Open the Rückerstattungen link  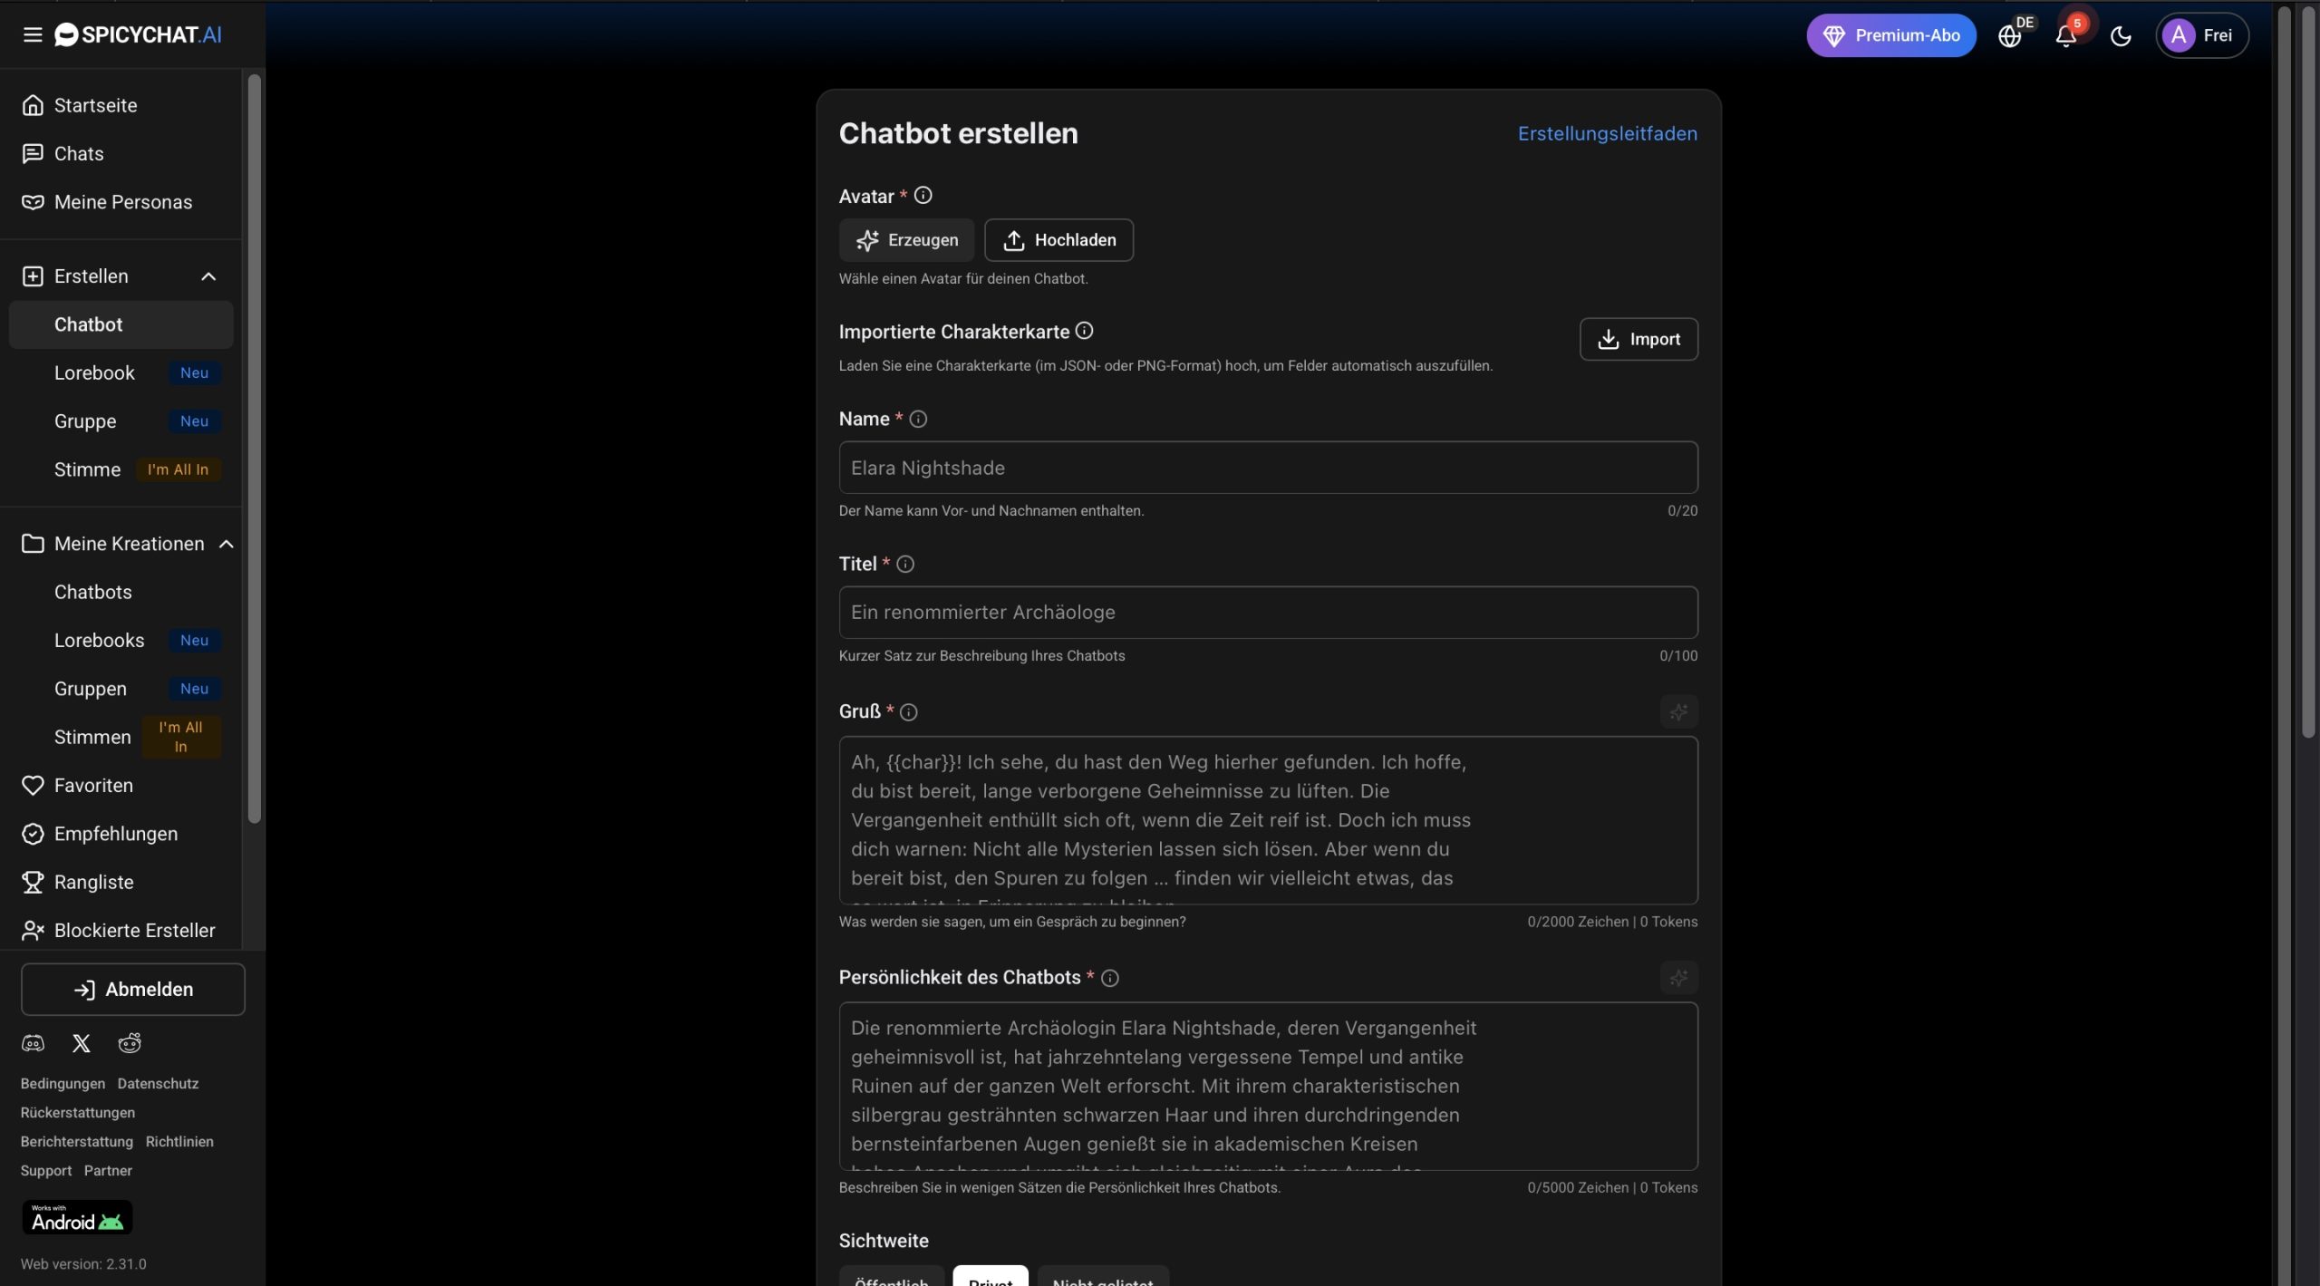78,1112
